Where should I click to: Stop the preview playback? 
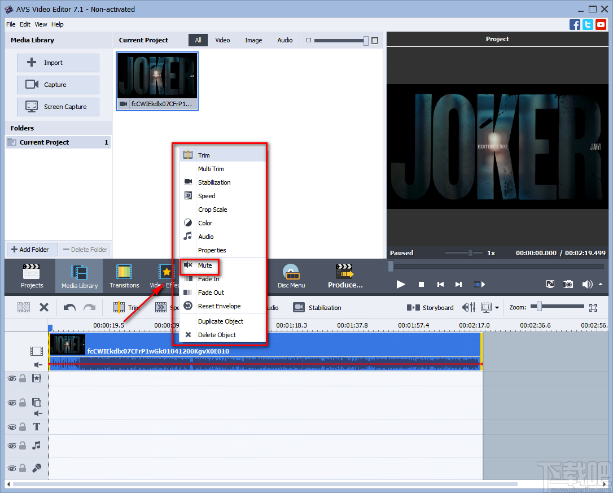pyautogui.click(x=421, y=285)
